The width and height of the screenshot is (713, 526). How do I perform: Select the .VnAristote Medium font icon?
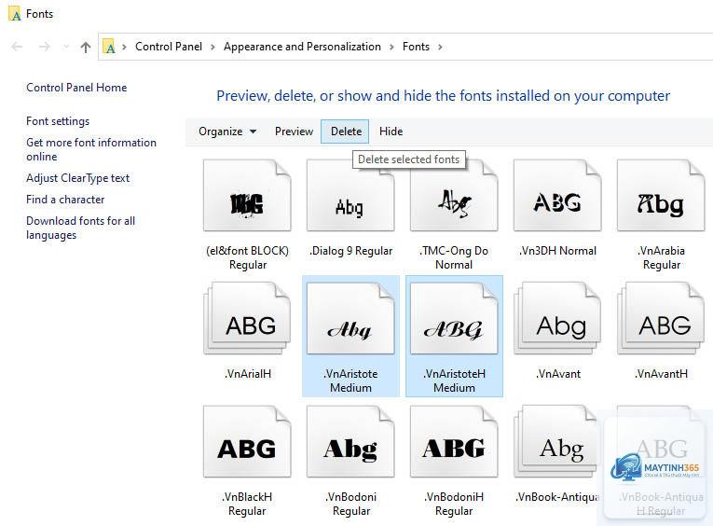(x=350, y=319)
